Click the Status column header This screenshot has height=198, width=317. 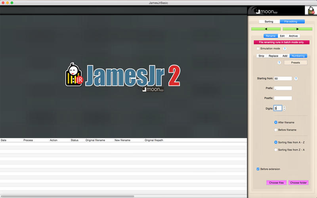(x=74, y=140)
